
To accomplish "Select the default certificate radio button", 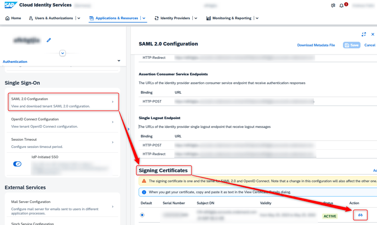I will point(143,215).
